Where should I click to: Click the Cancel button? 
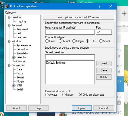104,108
